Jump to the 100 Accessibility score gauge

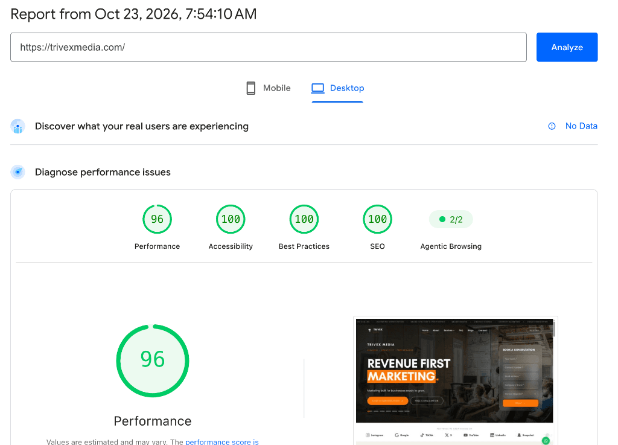231,219
